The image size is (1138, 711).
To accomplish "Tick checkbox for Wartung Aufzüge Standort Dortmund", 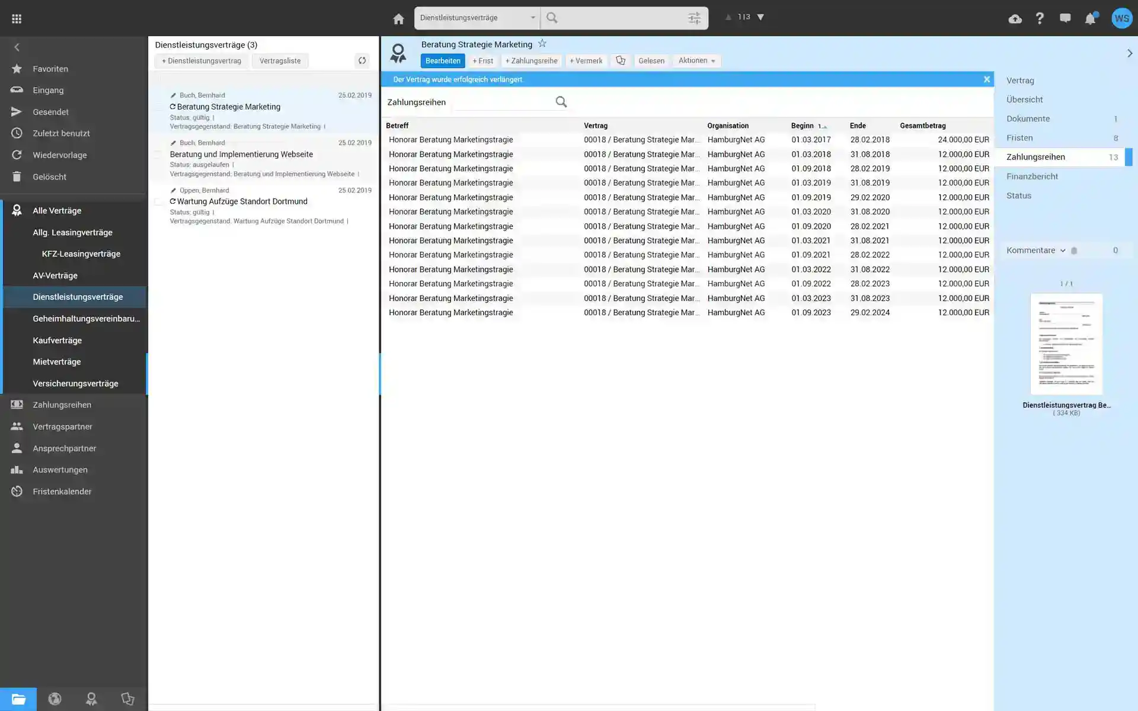I will 158,202.
